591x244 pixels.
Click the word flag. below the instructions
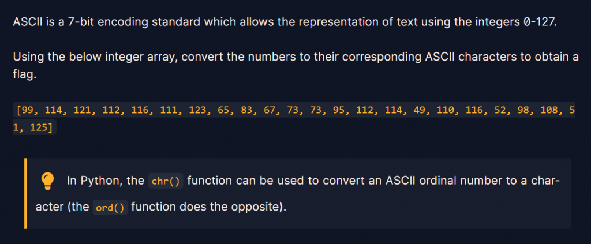(25, 74)
